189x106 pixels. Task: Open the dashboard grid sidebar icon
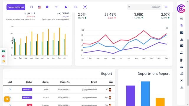pyautogui.click(x=182, y=19)
